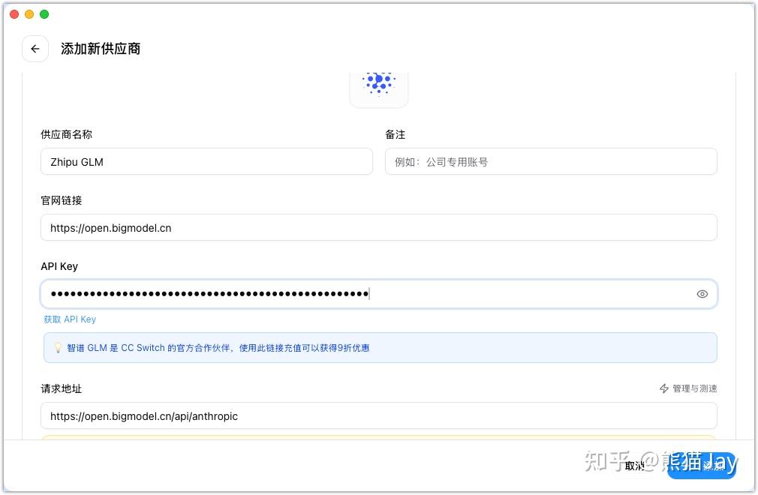Click the 备注 notes input field
The height and width of the screenshot is (495, 758).
(x=551, y=162)
